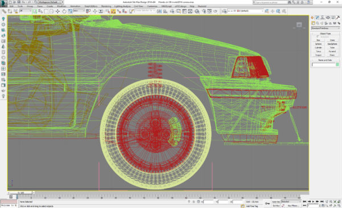
Task: Open the layer list dropdown
Action: [x=246, y=11]
